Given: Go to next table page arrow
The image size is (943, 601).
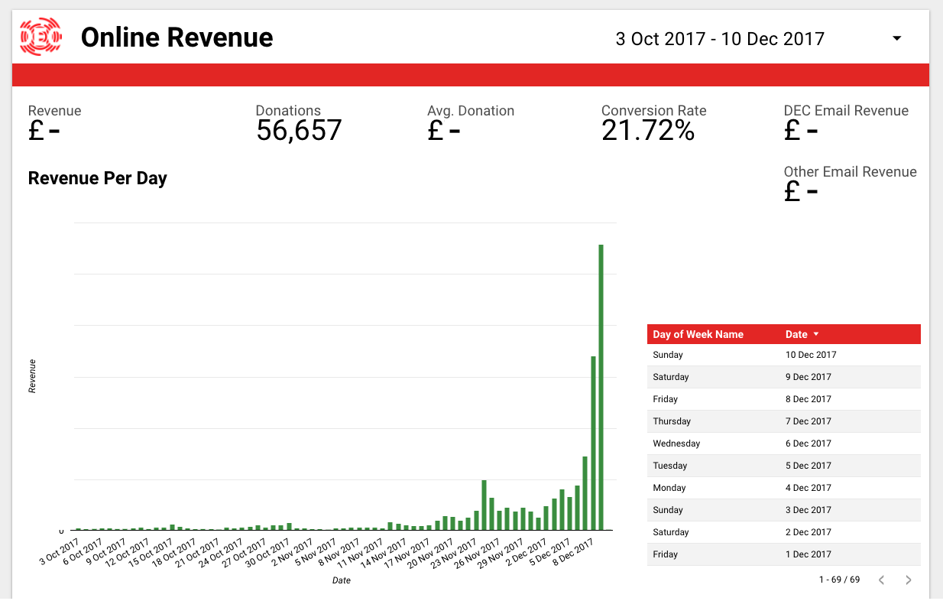Looking at the screenshot, I should pyautogui.click(x=909, y=580).
